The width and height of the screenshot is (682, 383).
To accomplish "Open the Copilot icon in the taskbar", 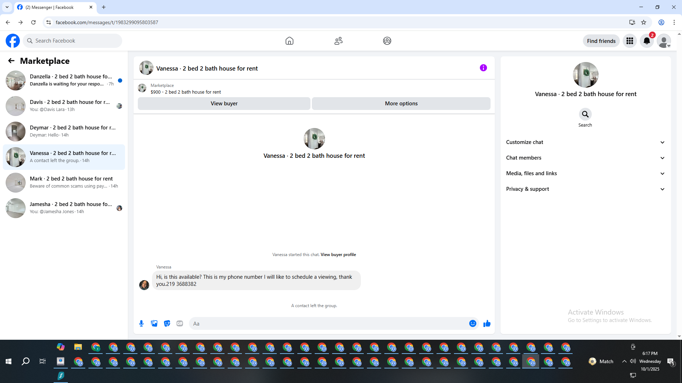I will [x=61, y=347].
